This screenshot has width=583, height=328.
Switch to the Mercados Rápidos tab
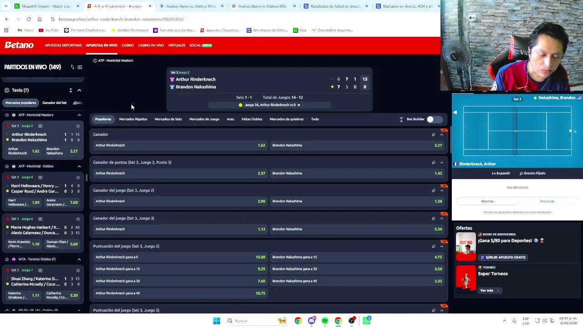[x=133, y=119]
